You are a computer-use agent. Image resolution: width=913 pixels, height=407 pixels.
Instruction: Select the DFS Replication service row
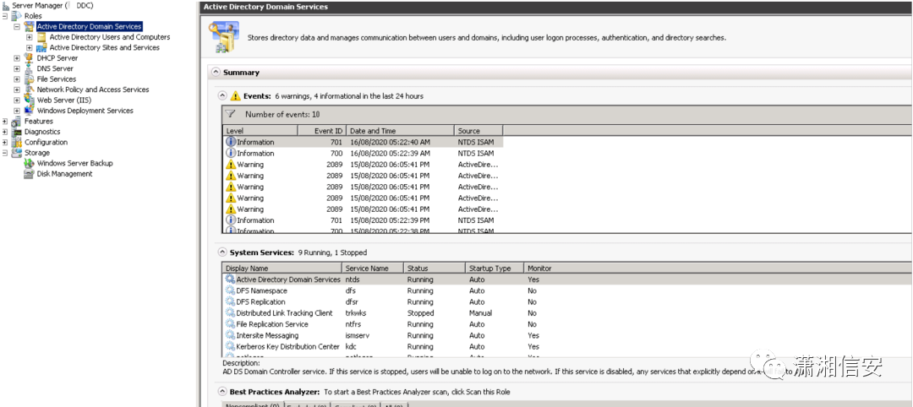click(x=568, y=301)
